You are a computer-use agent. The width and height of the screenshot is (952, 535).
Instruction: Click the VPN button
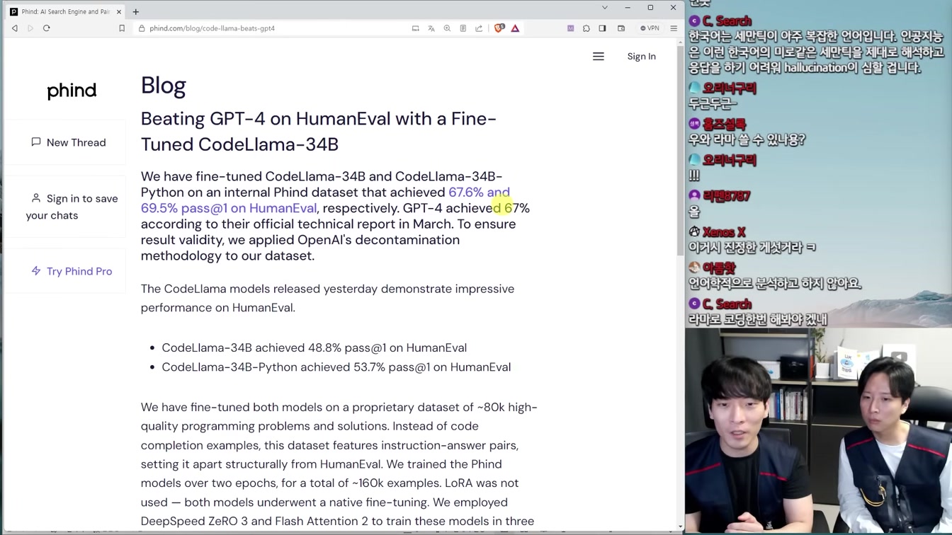pyautogui.click(x=650, y=28)
